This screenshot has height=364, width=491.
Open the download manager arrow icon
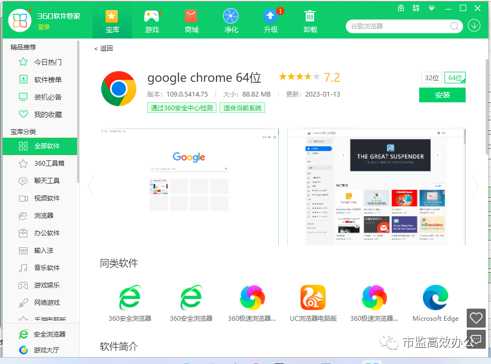pyautogui.click(x=474, y=25)
